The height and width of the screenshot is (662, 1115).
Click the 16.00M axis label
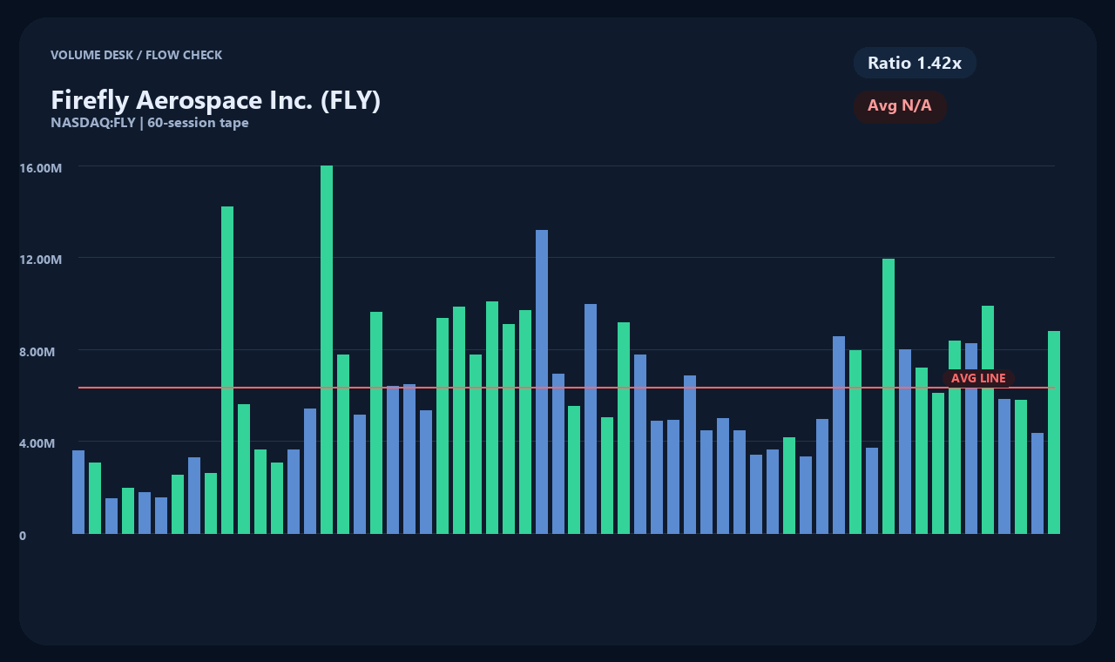point(40,167)
